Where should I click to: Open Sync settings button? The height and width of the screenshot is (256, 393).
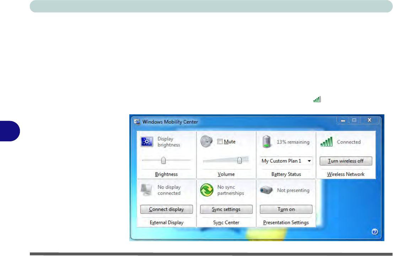[226, 209]
